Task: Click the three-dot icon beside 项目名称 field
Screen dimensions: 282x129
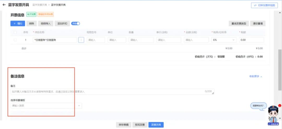Action: pyautogui.click(x=81, y=40)
